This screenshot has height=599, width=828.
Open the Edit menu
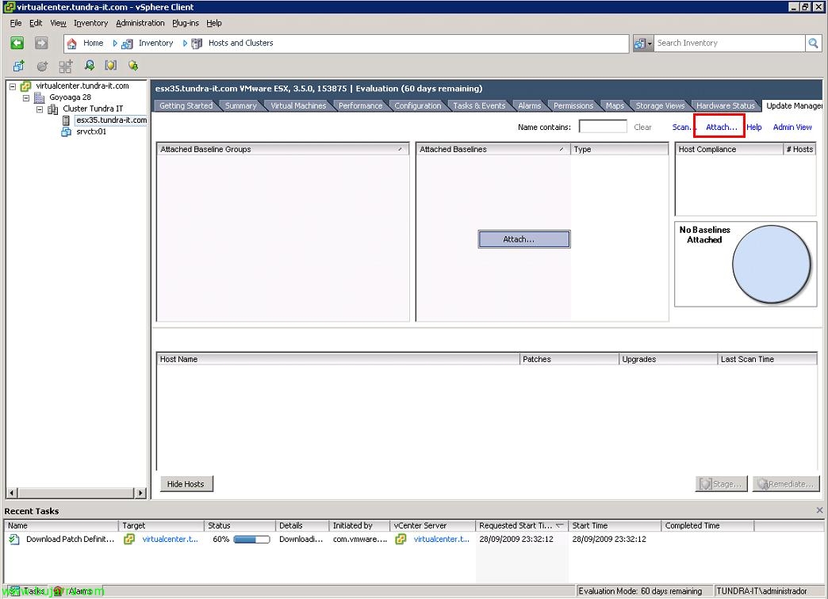36,23
